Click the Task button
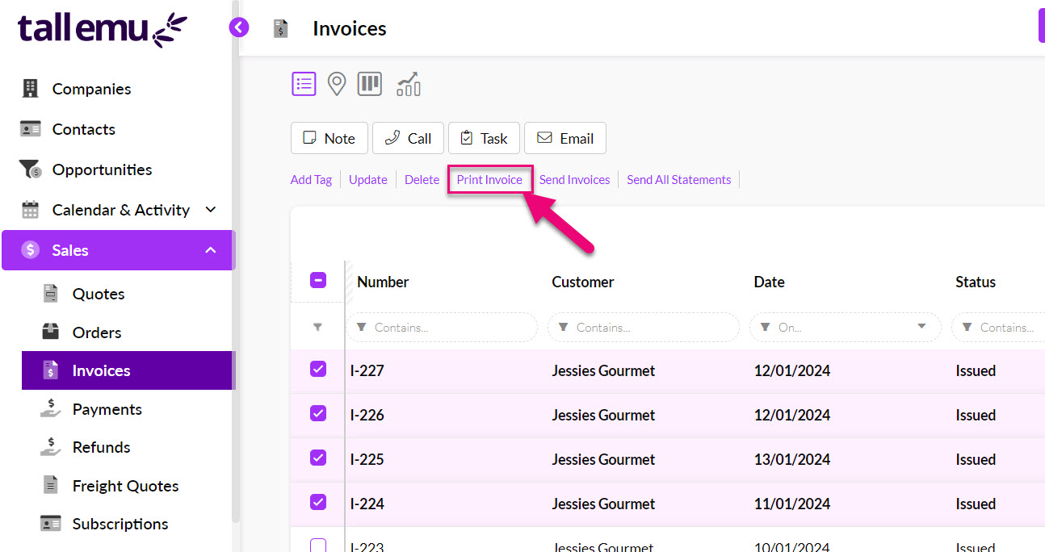The height and width of the screenshot is (552, 1045). pyautogui.click(x=484, y=138)
